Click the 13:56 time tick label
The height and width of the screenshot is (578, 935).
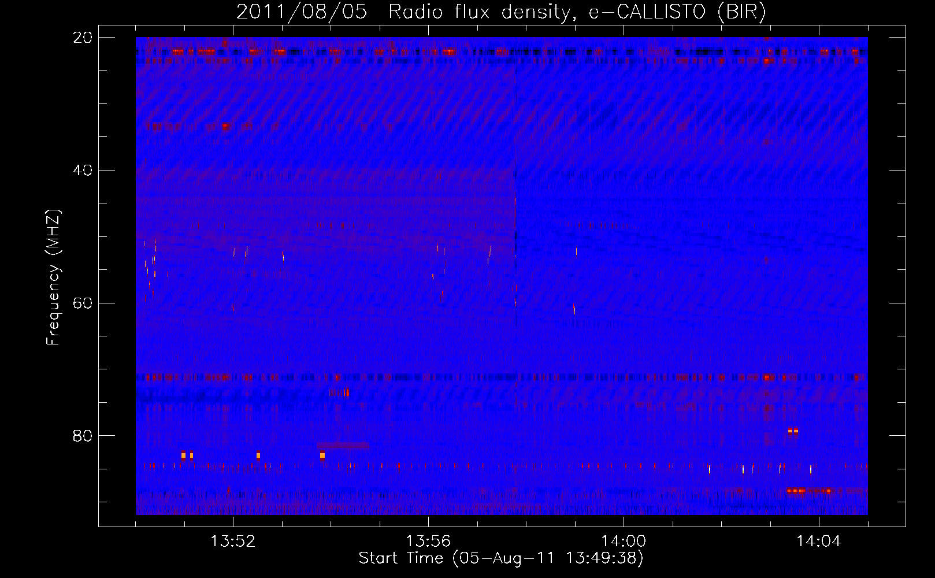click(428, 542)
